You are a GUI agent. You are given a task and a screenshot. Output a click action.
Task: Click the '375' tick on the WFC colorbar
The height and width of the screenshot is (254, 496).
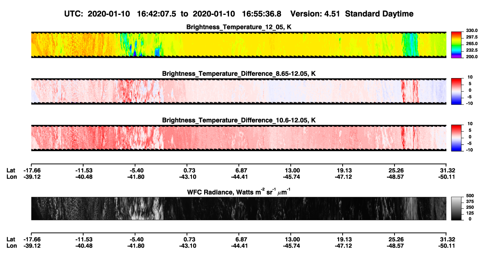pyautogui.click(x=470, y=201)
